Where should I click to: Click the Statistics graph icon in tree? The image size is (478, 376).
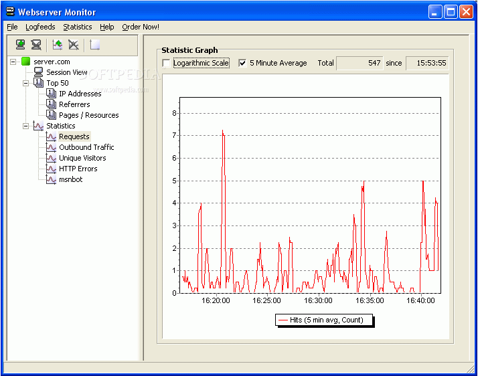pyautogui.click(x=38, y=126)
